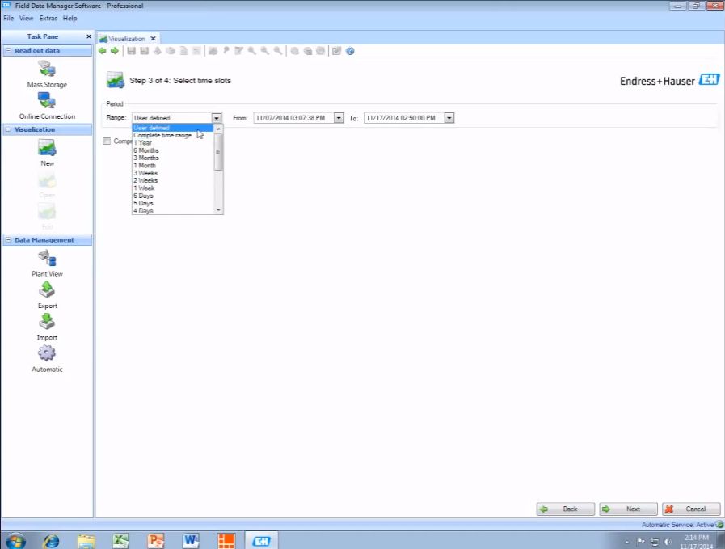The image size is (725, 549).
Task: Open the Range combo box arrow
Action: [217, 118]
